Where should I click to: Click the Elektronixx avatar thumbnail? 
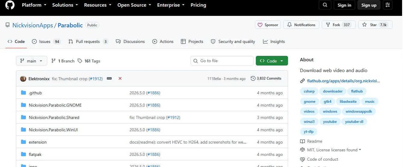(23, 79)
